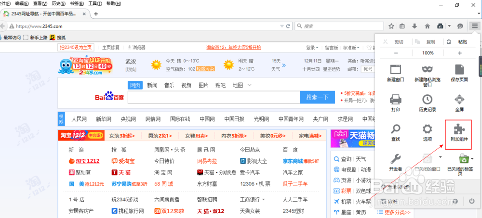
Task: Open History (历史记录) clock icon
Action: (x=427, y=99)
